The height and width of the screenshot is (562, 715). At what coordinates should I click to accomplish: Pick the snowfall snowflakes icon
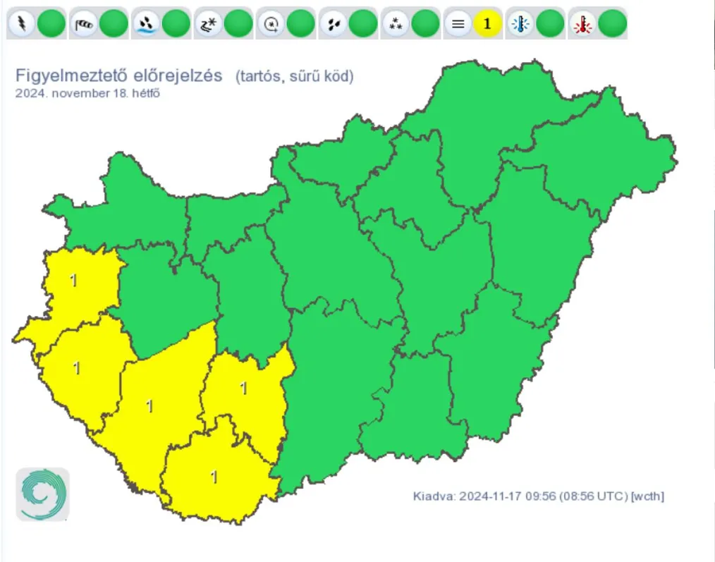333,25
